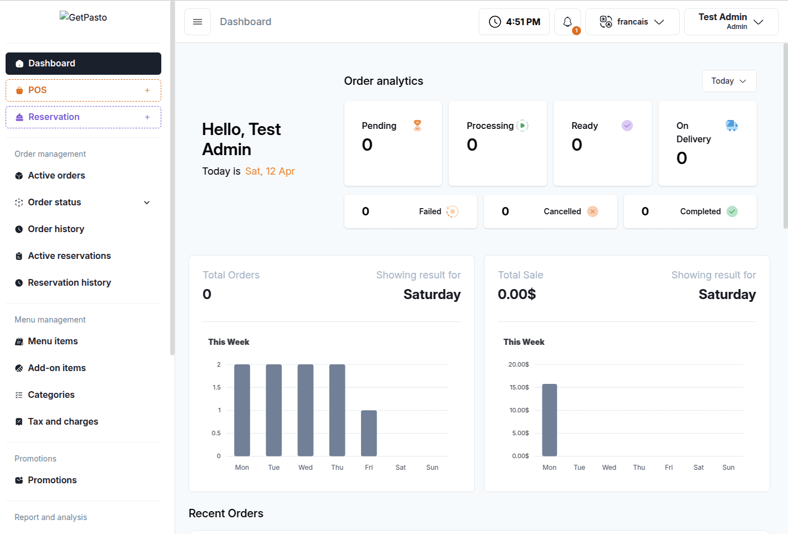Expand the Order status submenu
788x534 pixels.
coord(147,203)
